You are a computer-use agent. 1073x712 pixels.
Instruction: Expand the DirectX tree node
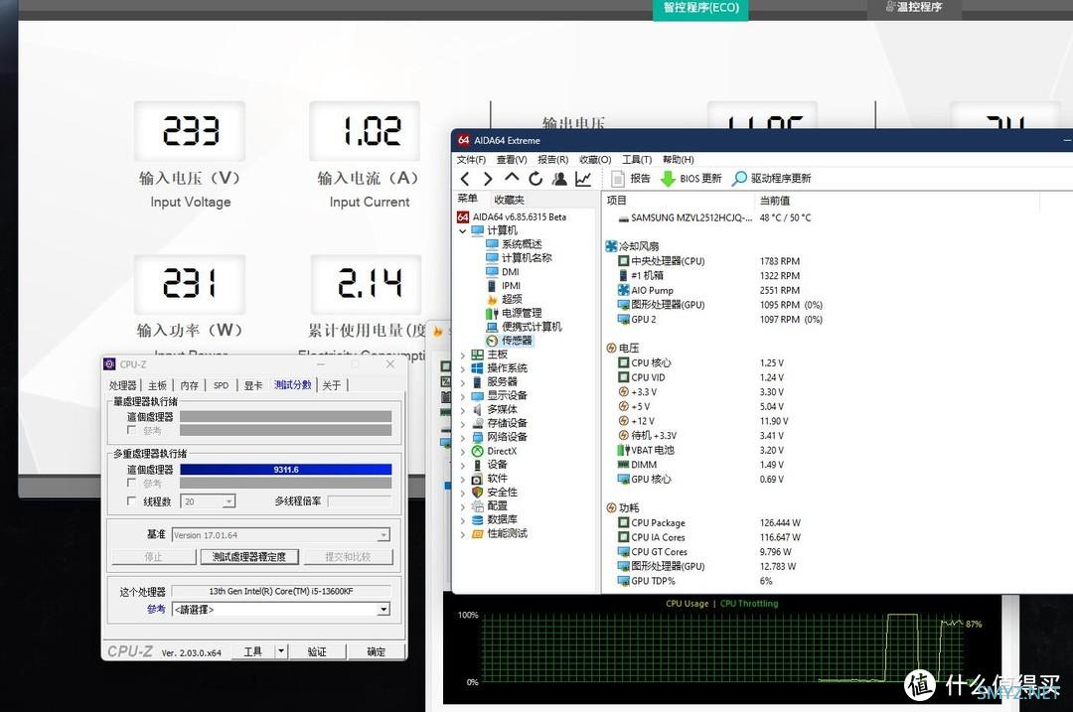point(463,452)
